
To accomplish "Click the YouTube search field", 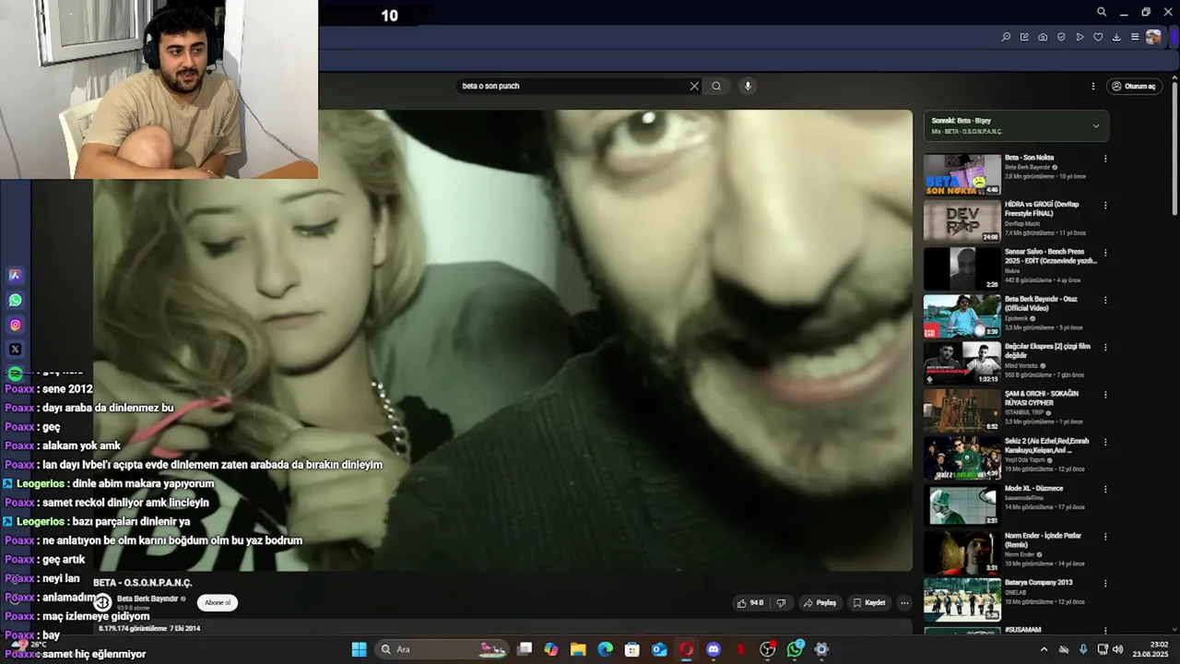I will (572, 86).
